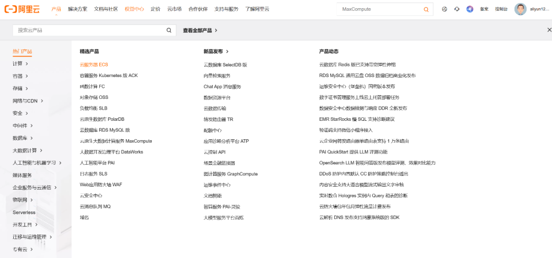Viewport: 552px width, 258px height.
Task: Open 云原生数据库 PolarDB
Action: tap(102, 119)
